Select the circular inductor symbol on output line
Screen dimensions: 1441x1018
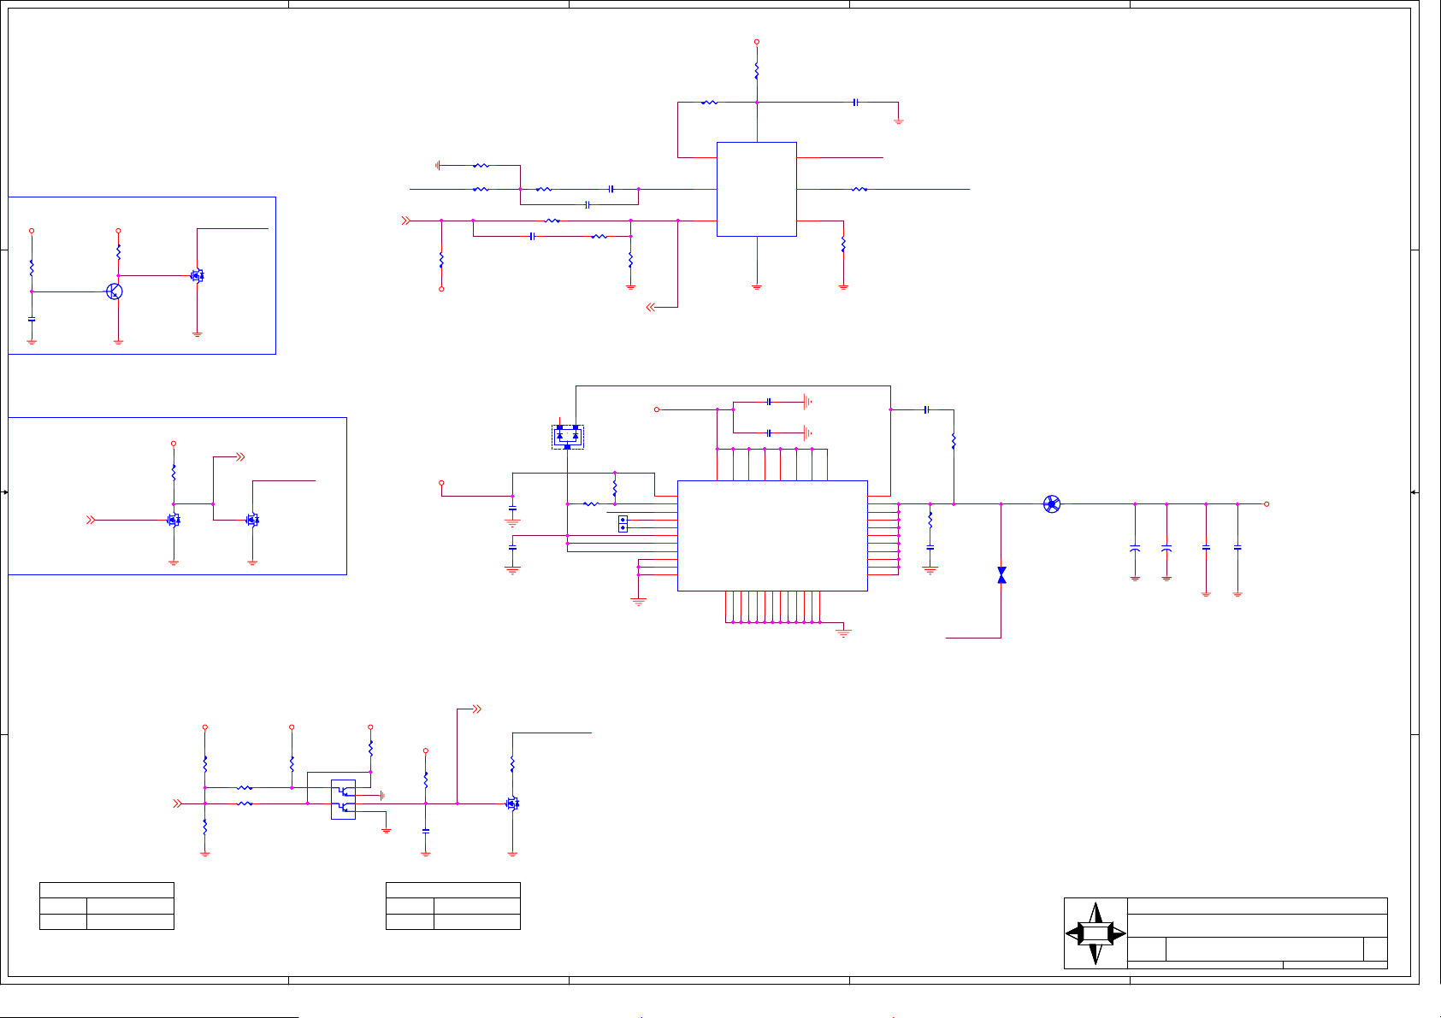pos(1052,504)
